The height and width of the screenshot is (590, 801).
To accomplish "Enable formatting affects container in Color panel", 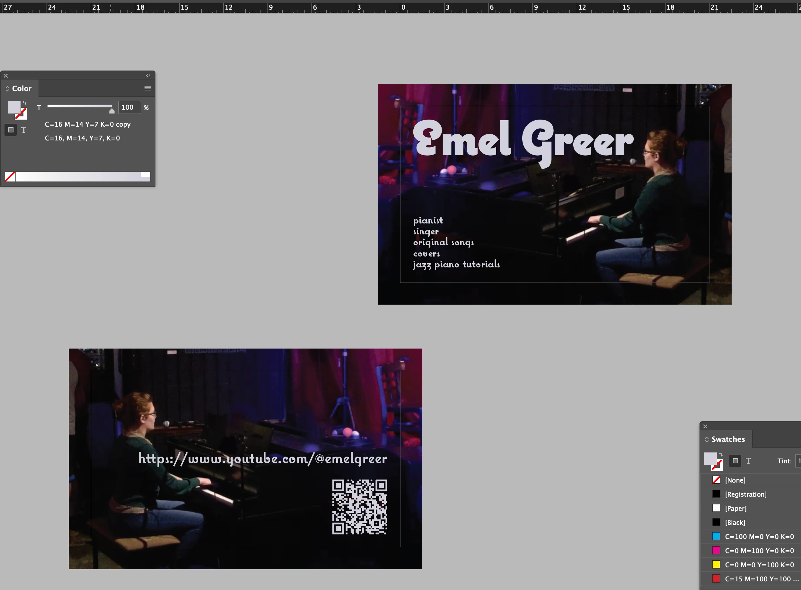I will 11,130.
